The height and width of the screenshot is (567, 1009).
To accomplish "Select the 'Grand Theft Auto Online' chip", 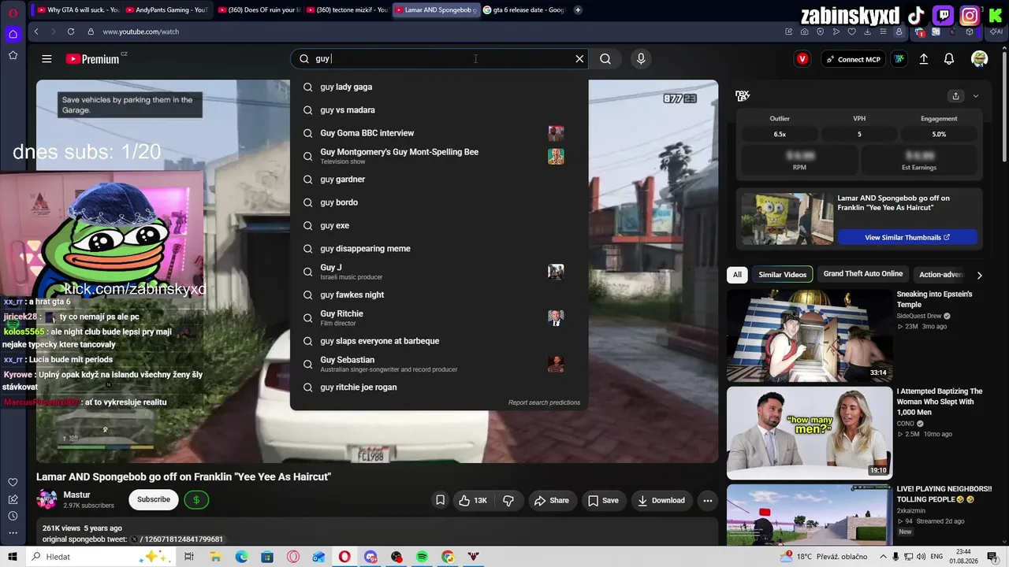I will tap(863, 274).
